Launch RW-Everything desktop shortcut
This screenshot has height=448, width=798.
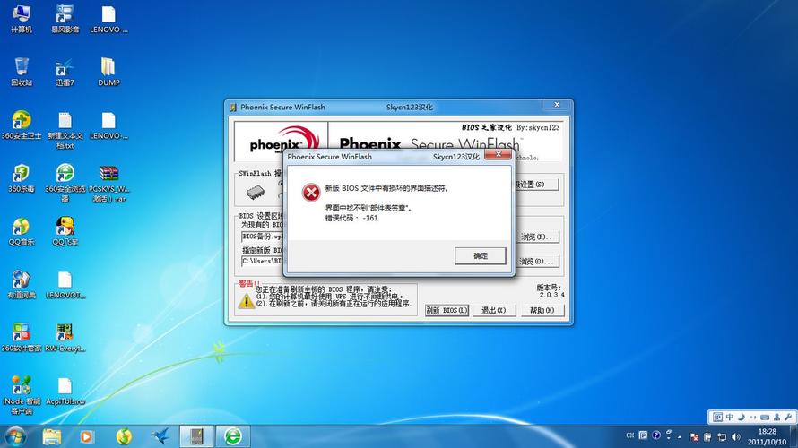click(x=65, y=338)
